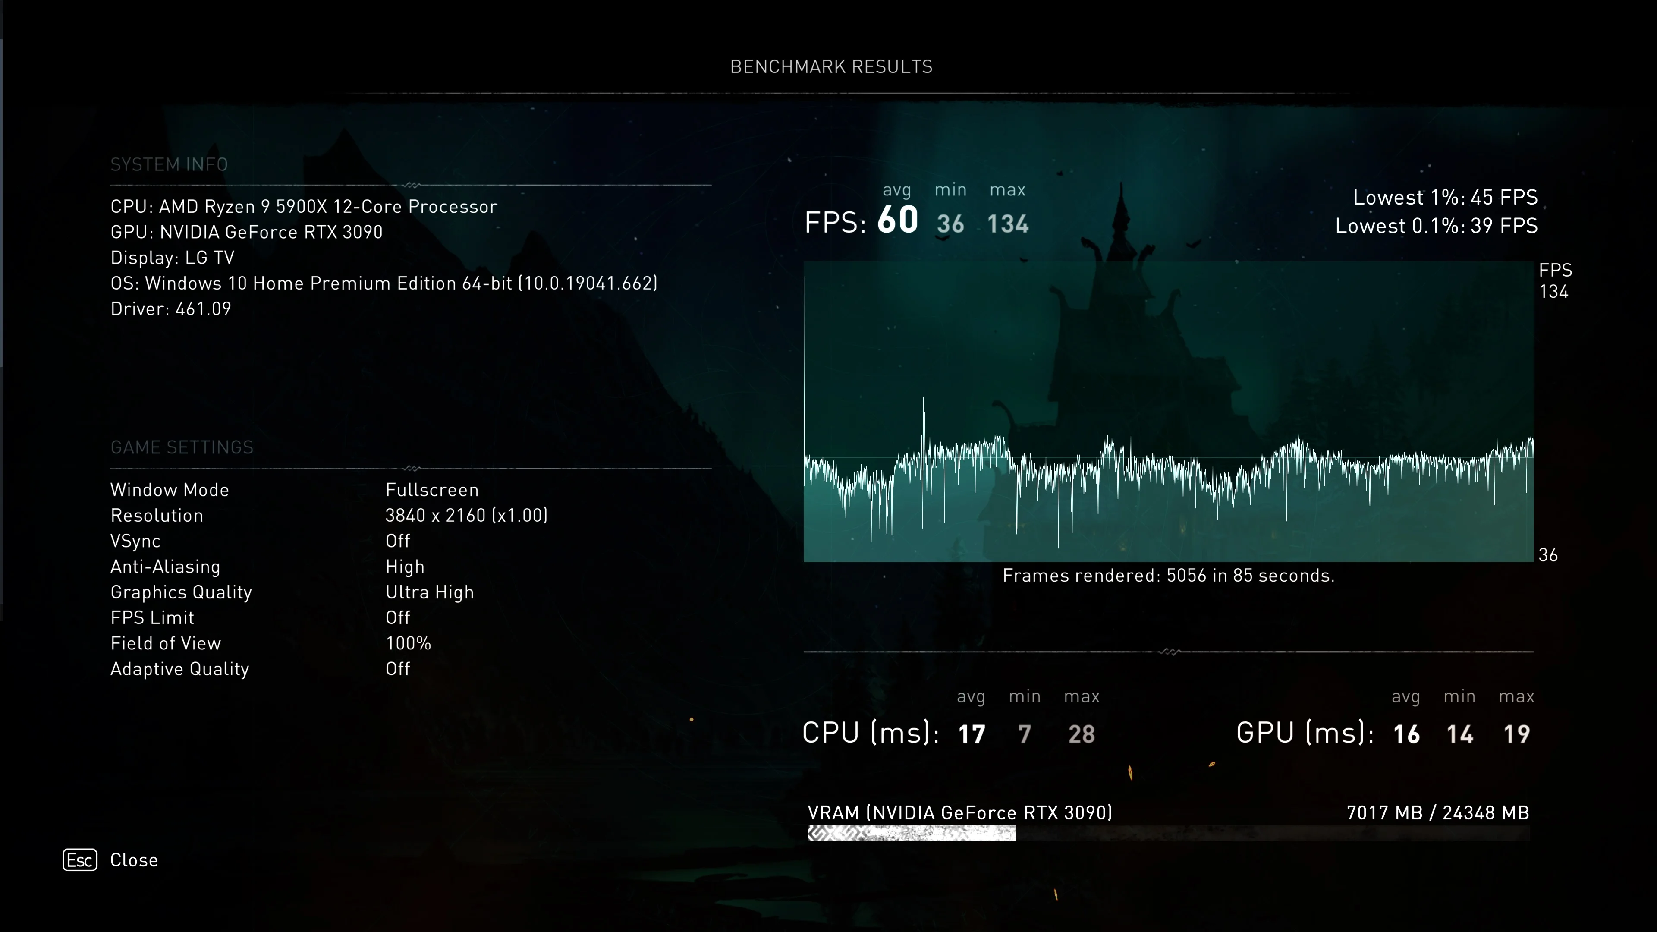Click the average FPS value 60
The image size is (1657, 932).
tap(897, 220)
